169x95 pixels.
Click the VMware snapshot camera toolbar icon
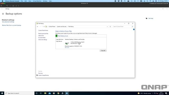pyautogui.click(x=13, y=6)
